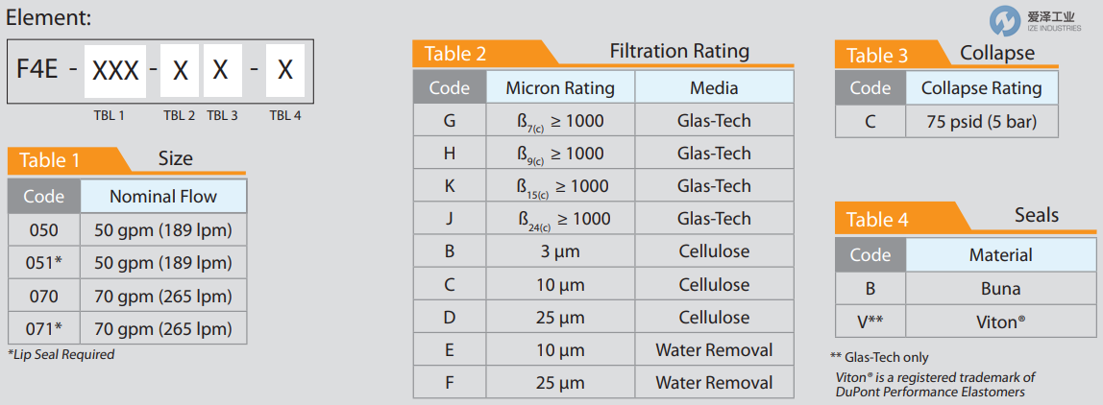
Task: Select the Viton material cell
Action: coord(1001,322)
